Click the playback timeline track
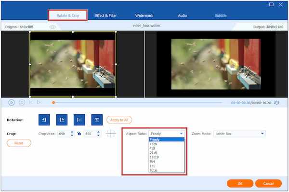Image resolution: width=289 pixels, height=192 pixels. tap(137, 102)
